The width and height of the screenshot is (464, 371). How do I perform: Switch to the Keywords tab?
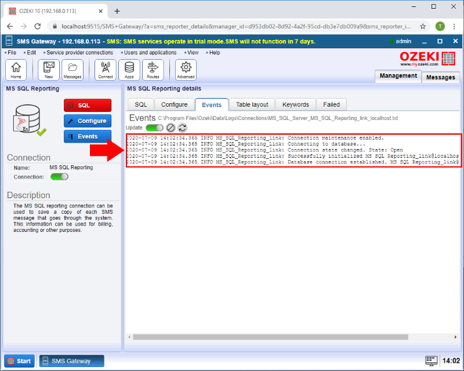click(x=296, y=104)
